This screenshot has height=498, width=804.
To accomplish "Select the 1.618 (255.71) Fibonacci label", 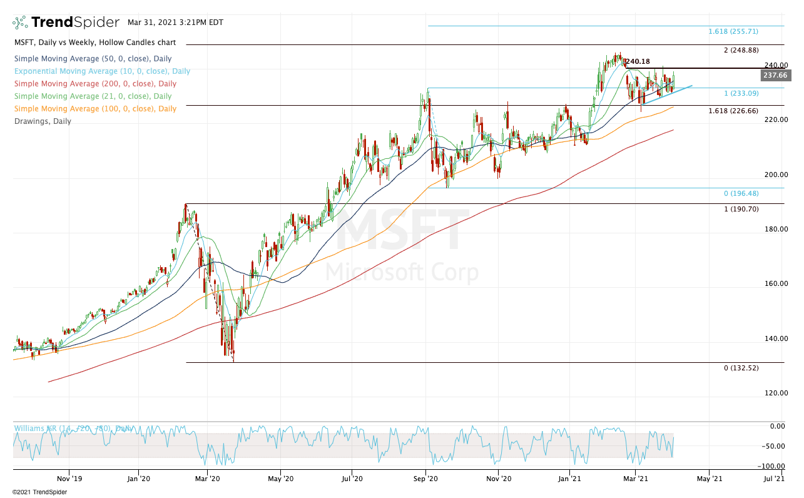I will click(x=733, y=31).
